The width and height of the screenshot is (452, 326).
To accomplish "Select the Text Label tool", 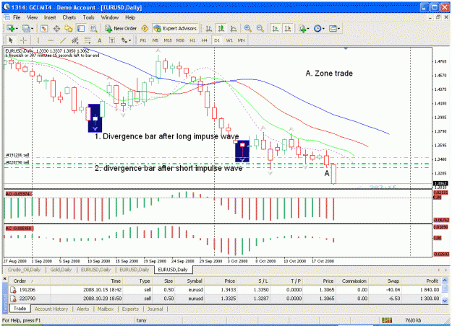I will 112,40.
